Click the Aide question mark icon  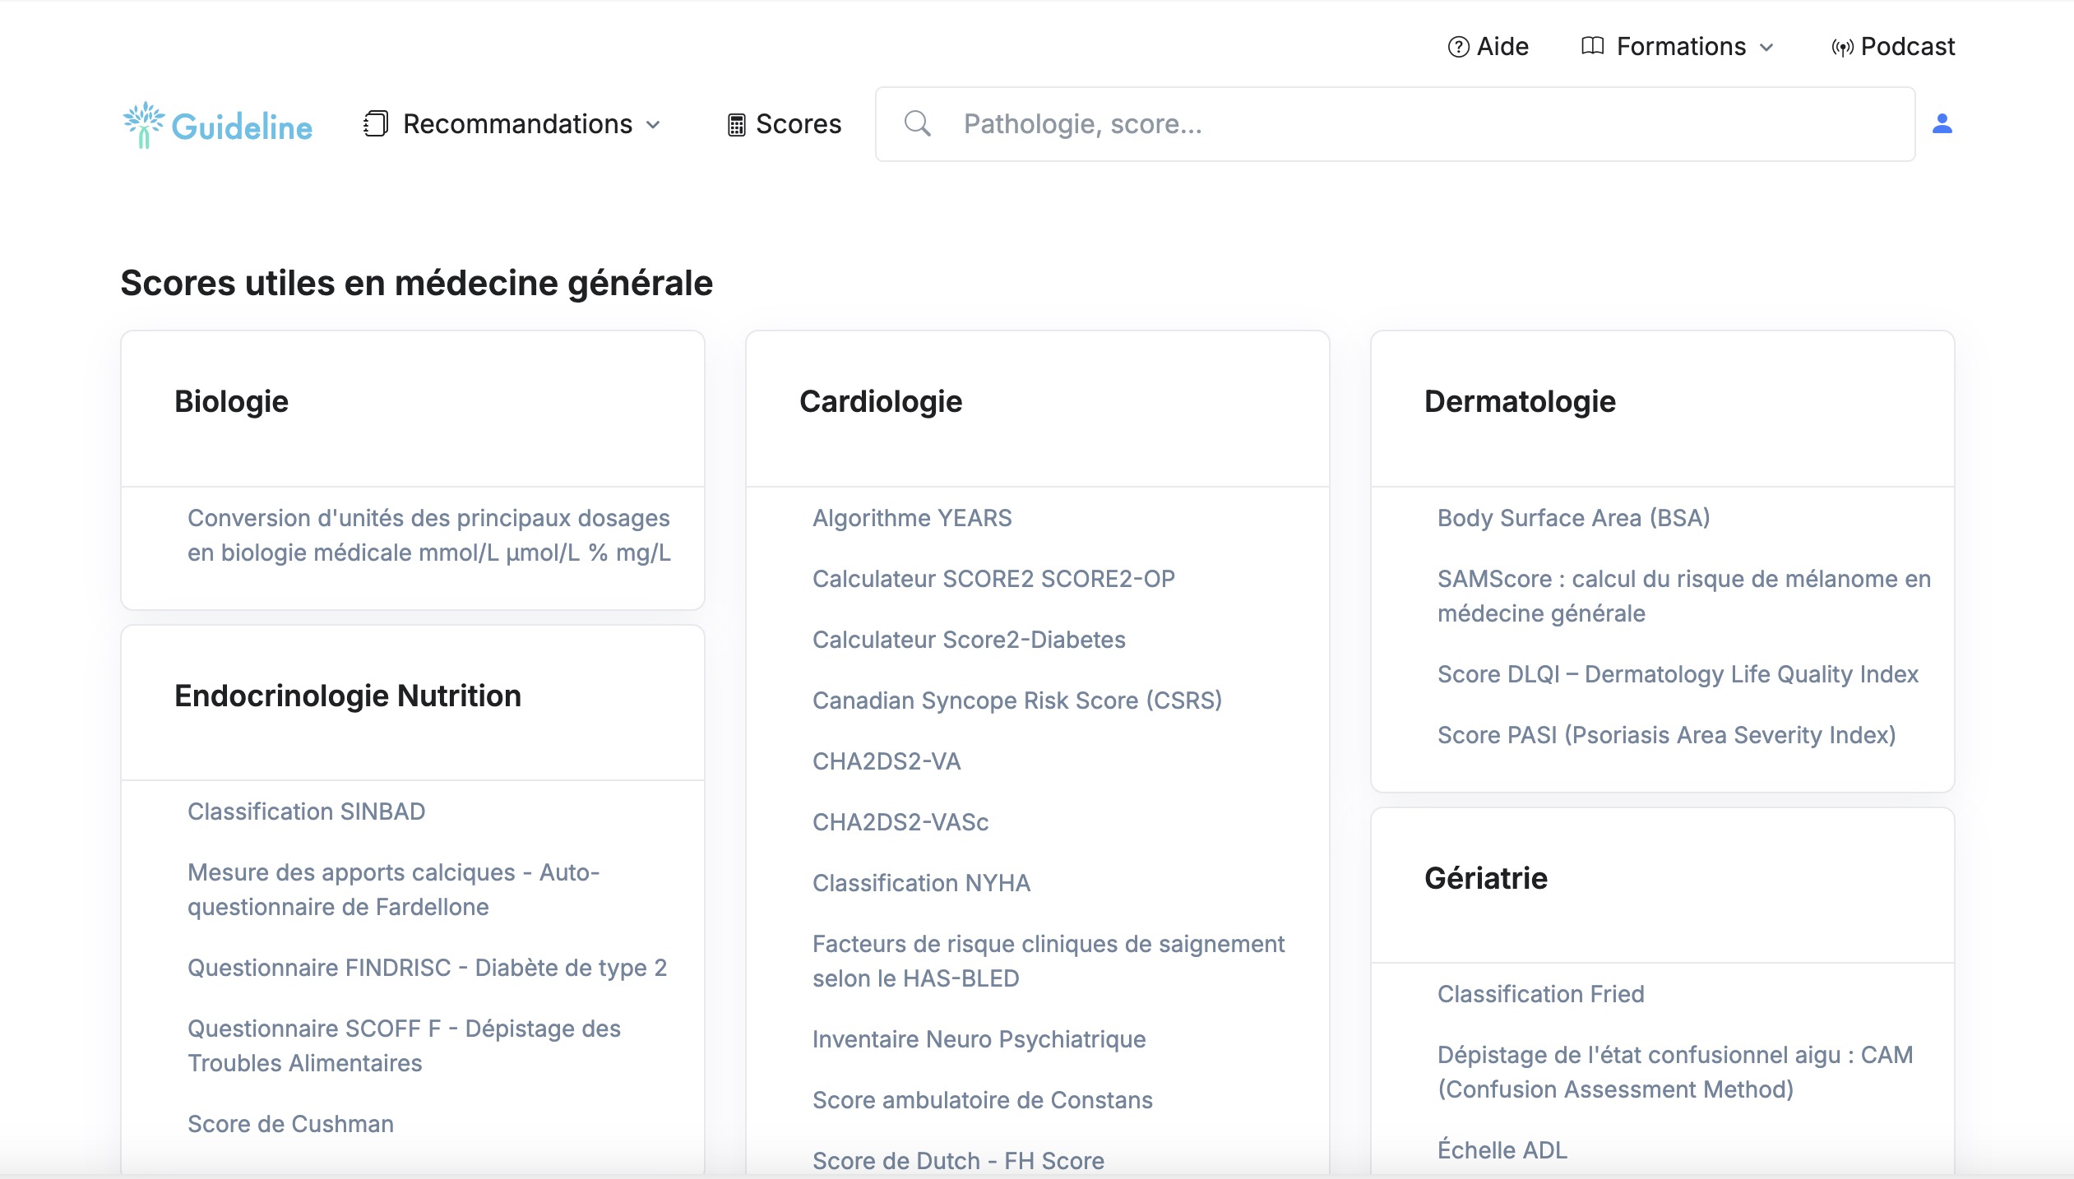[x=1458, y=47]
